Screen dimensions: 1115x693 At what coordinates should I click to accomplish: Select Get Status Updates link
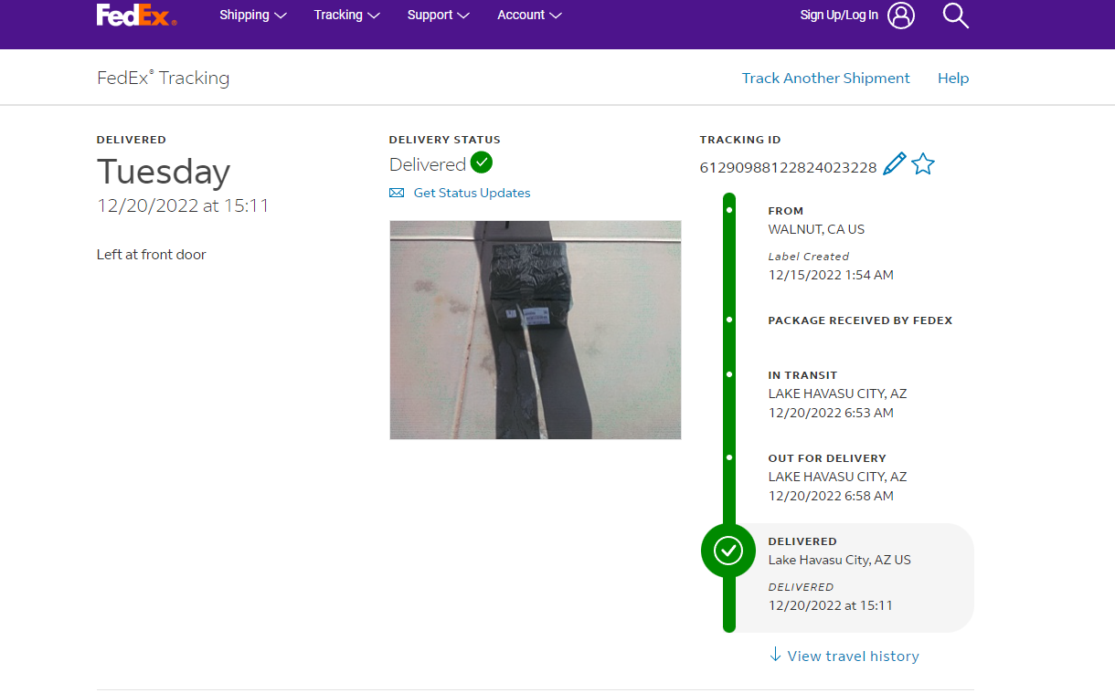tap(472, 193)
